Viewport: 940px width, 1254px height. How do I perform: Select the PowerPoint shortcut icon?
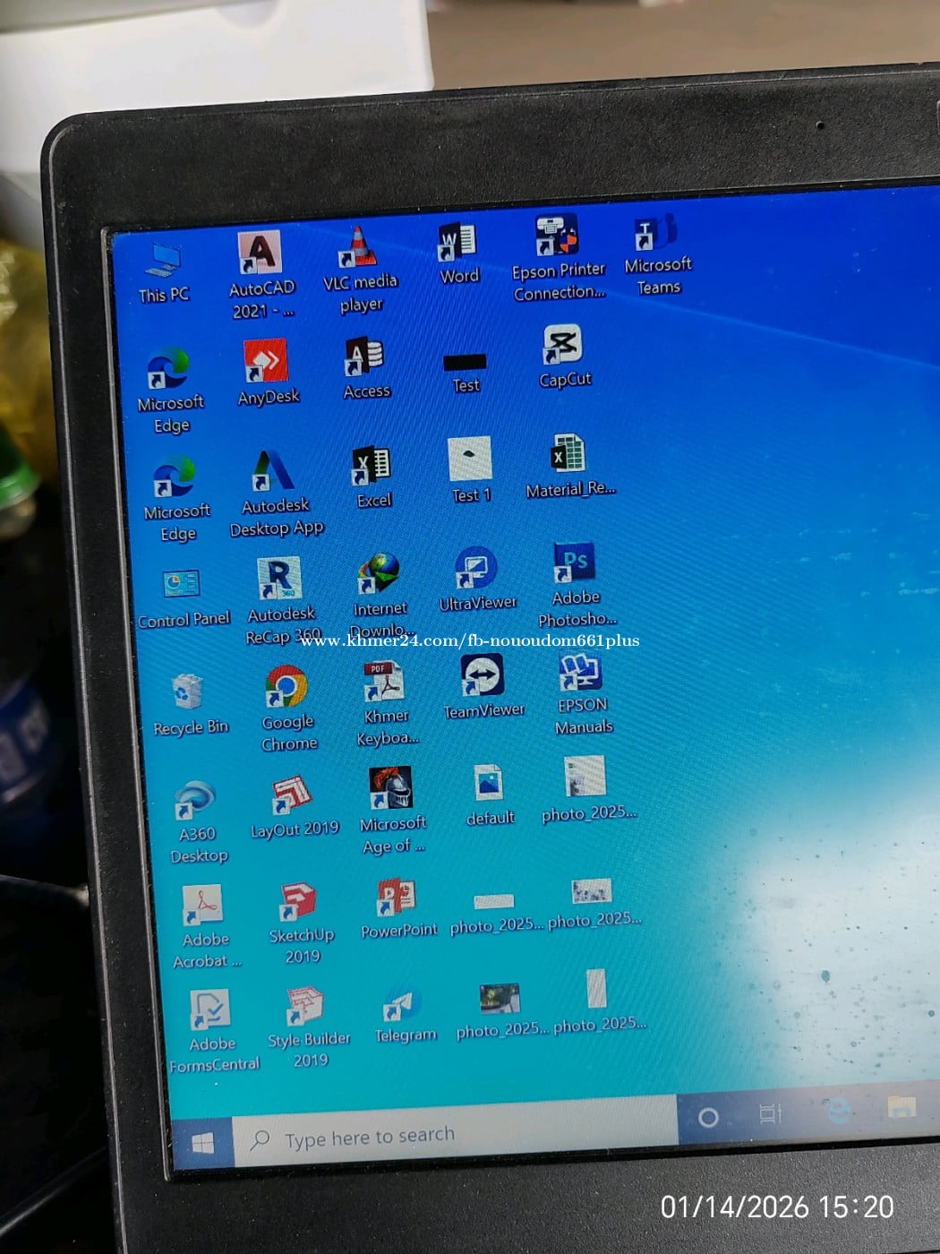[396, 897]
